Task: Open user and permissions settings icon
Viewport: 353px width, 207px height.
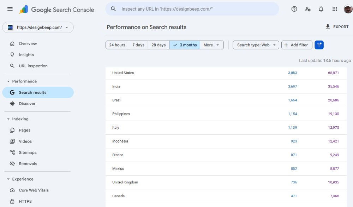Action: coord(307,9)
